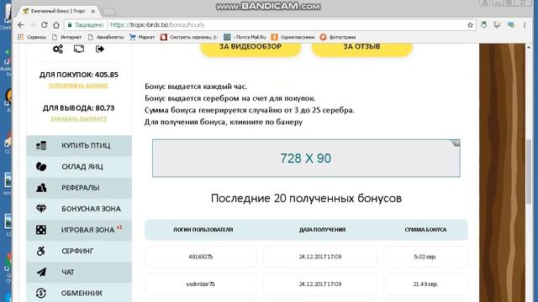The width and height of the screenshot is (538, 302).
Task: Click the eggs icon next to Склад яиц
Action: click(41, 167)
